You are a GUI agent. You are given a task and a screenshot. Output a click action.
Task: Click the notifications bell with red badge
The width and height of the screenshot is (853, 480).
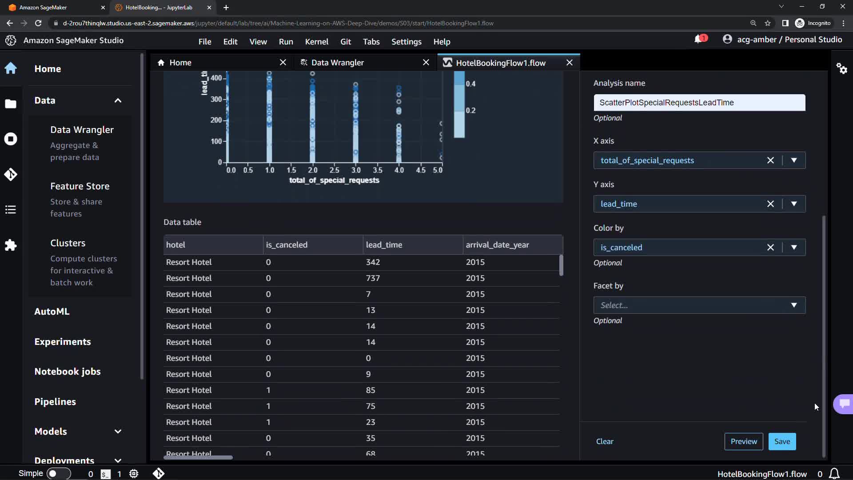coord(700,40)
